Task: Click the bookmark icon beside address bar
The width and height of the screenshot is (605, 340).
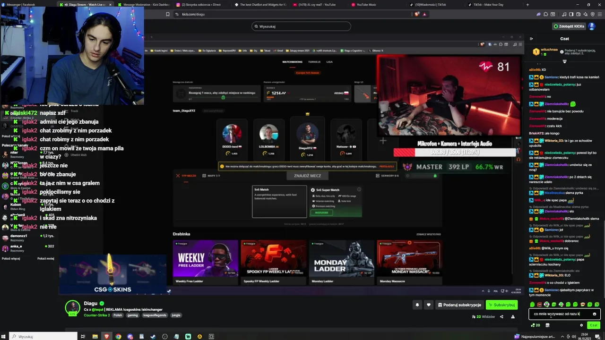Action: click(x=167, y=14)
